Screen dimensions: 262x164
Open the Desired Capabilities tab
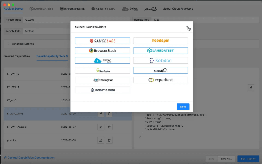17,56
